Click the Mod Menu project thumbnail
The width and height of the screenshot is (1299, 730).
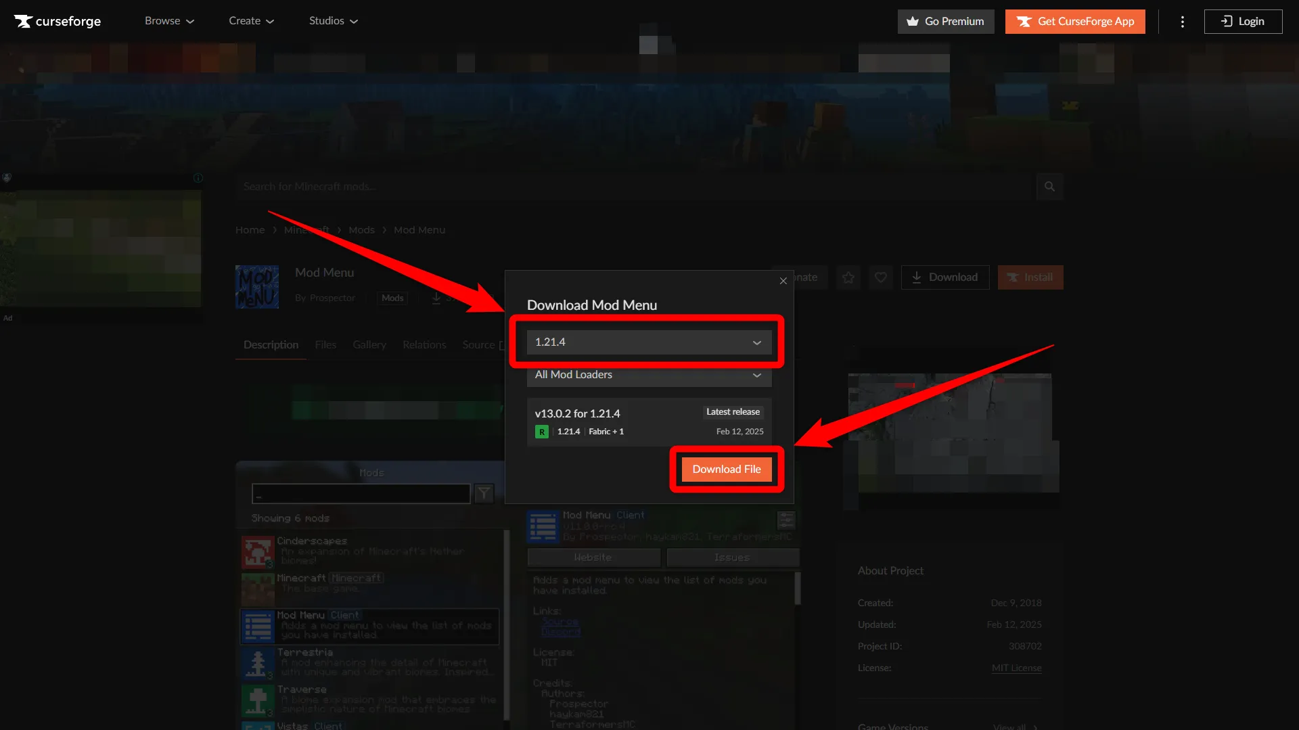(257, 287)
